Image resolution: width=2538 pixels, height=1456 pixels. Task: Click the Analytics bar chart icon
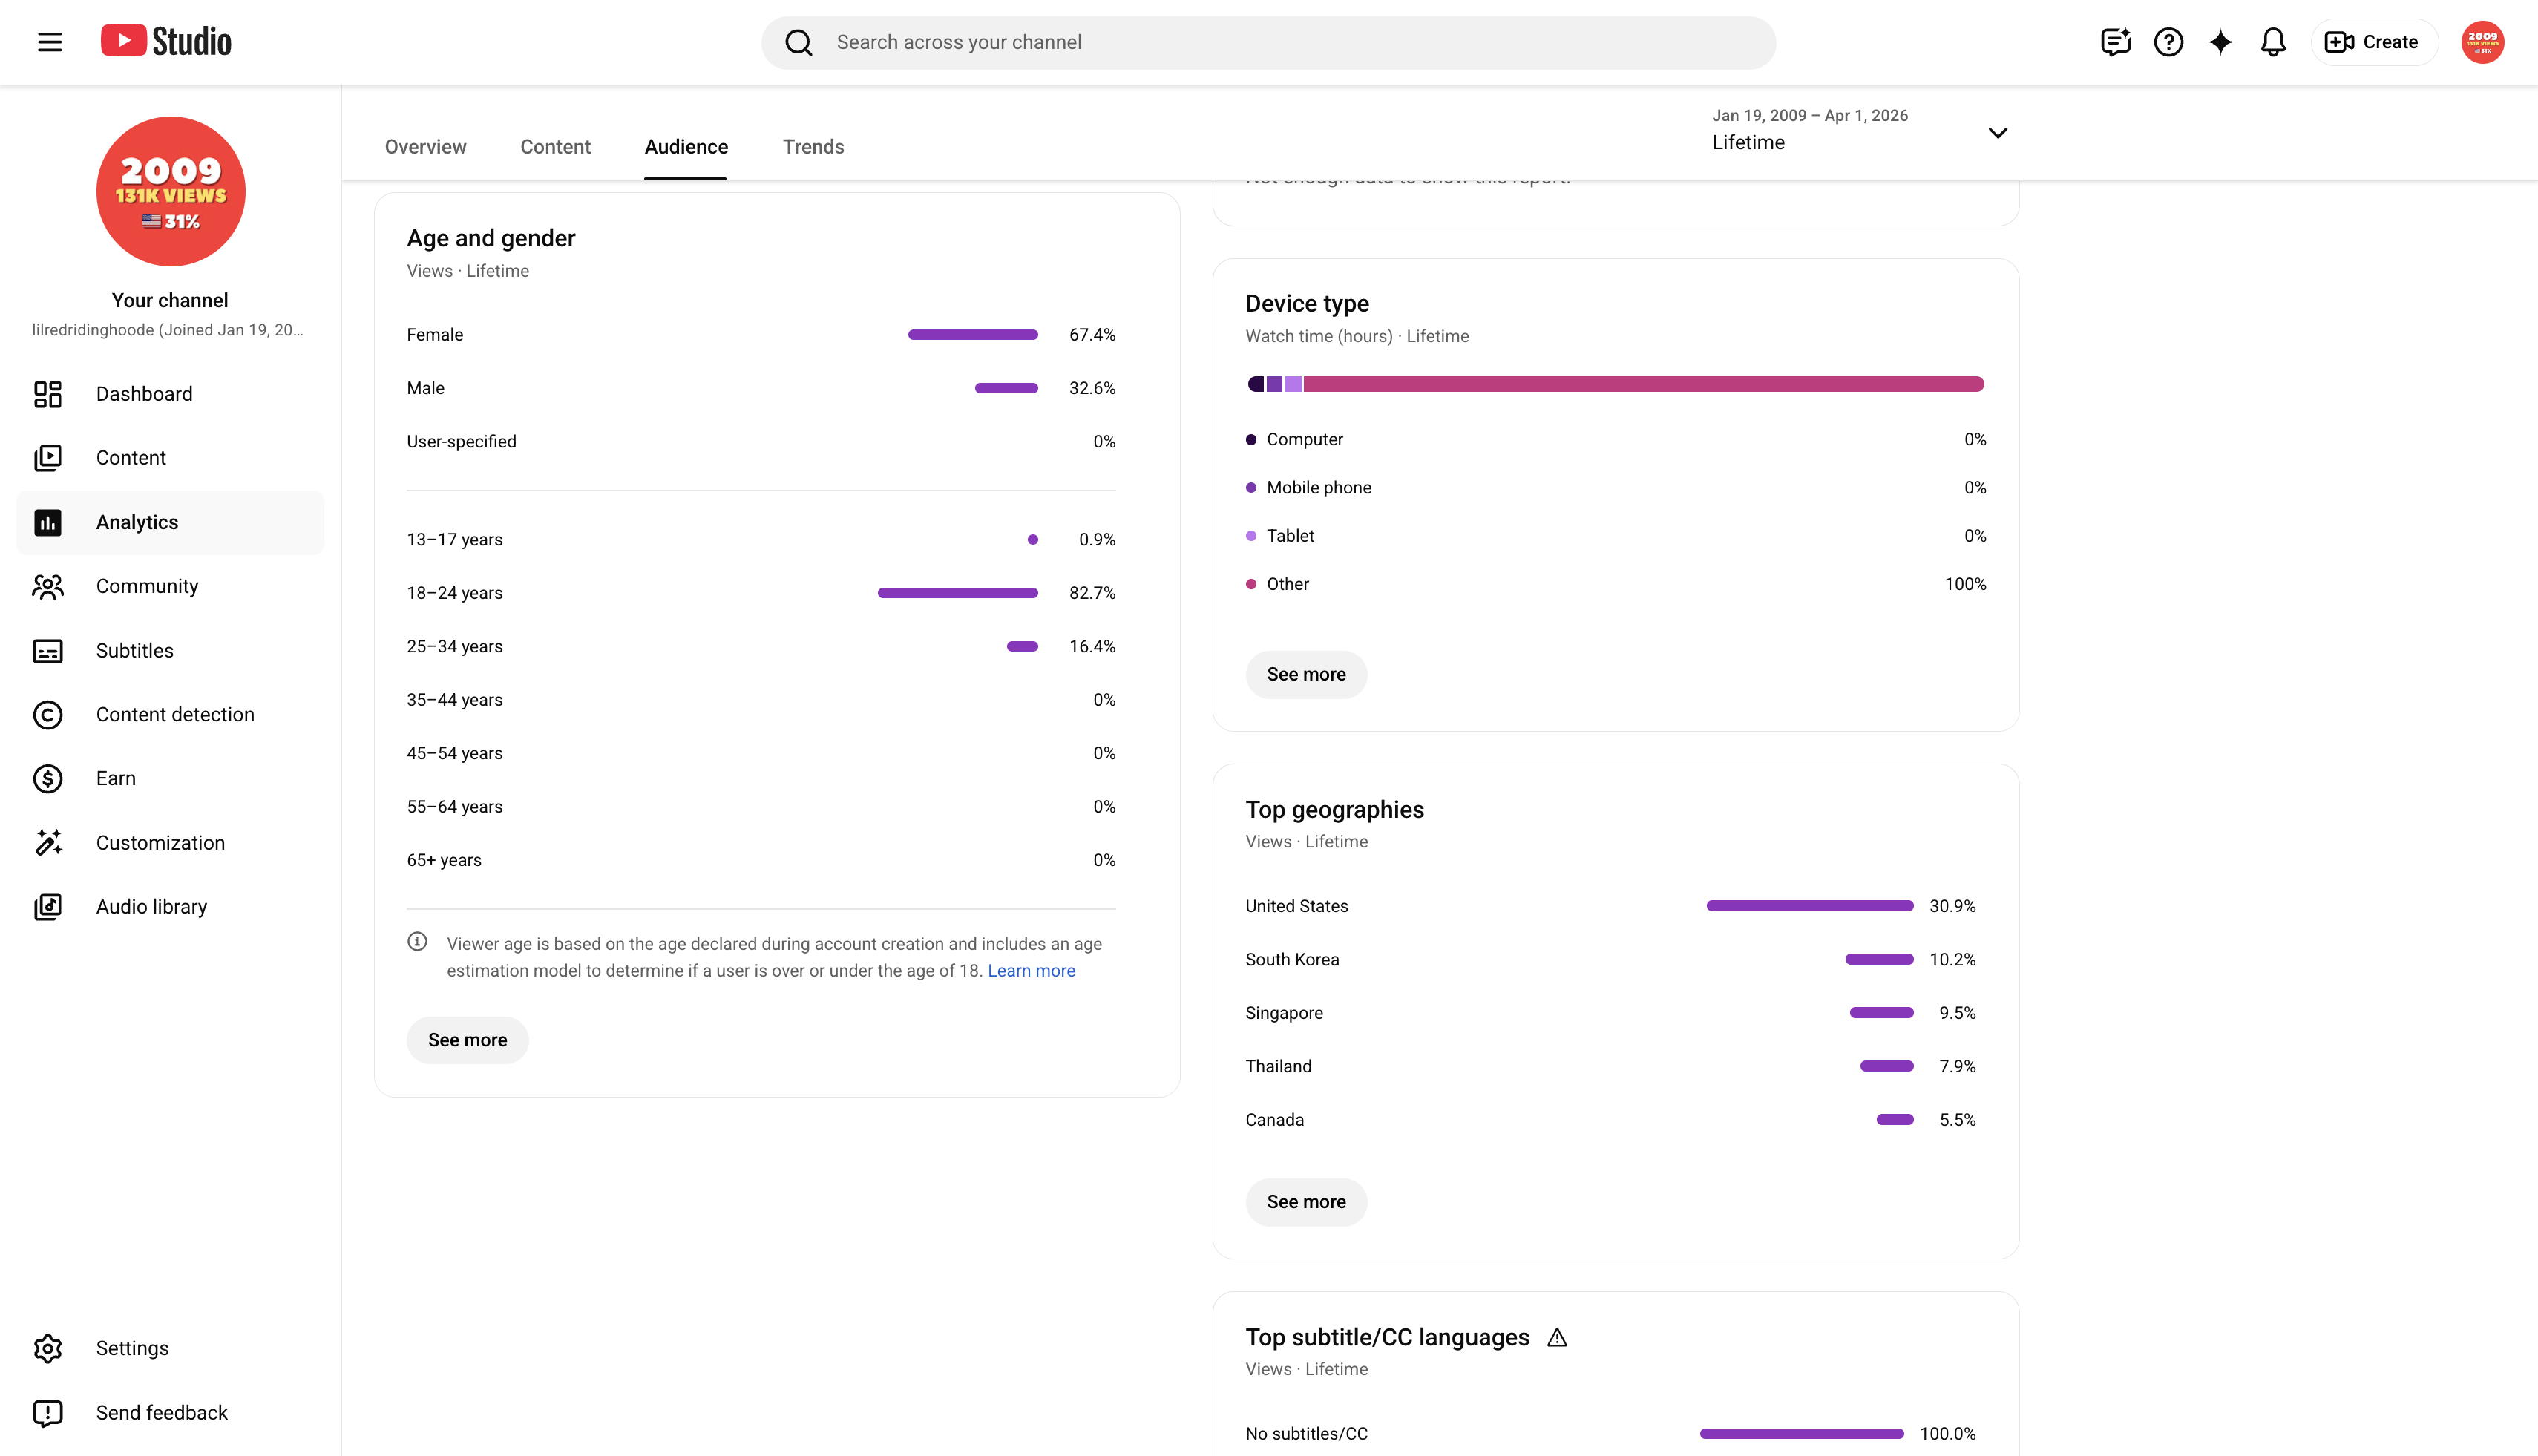[48, 522]
